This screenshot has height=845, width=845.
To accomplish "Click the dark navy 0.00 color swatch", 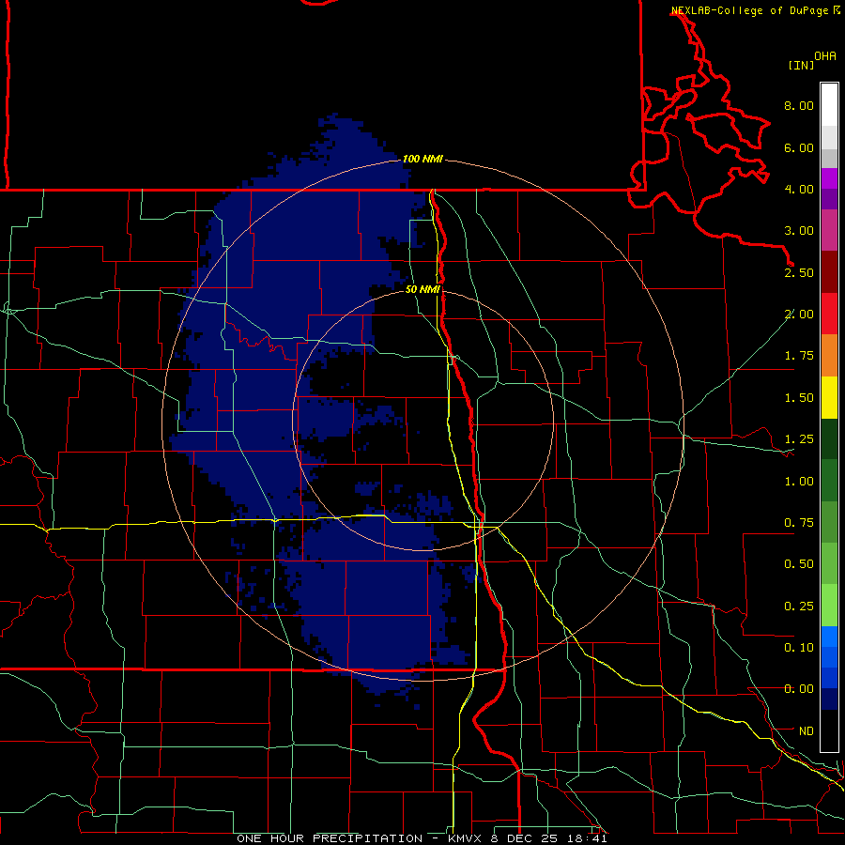I will coord(829,699).
